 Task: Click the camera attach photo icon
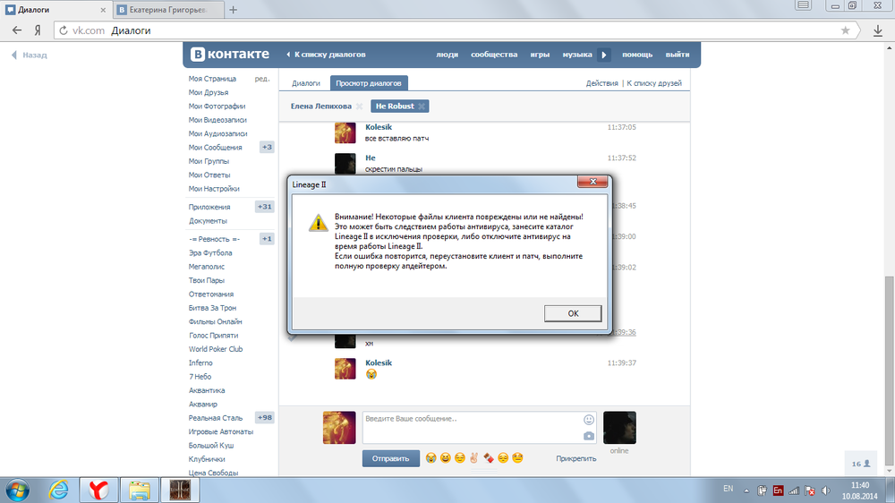[x=589, y=435]
